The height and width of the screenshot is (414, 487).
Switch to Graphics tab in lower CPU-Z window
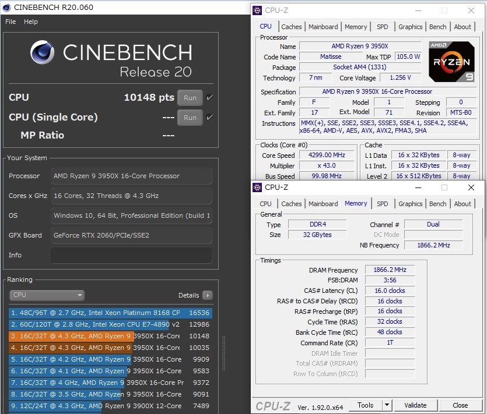[x=410, y=204]
